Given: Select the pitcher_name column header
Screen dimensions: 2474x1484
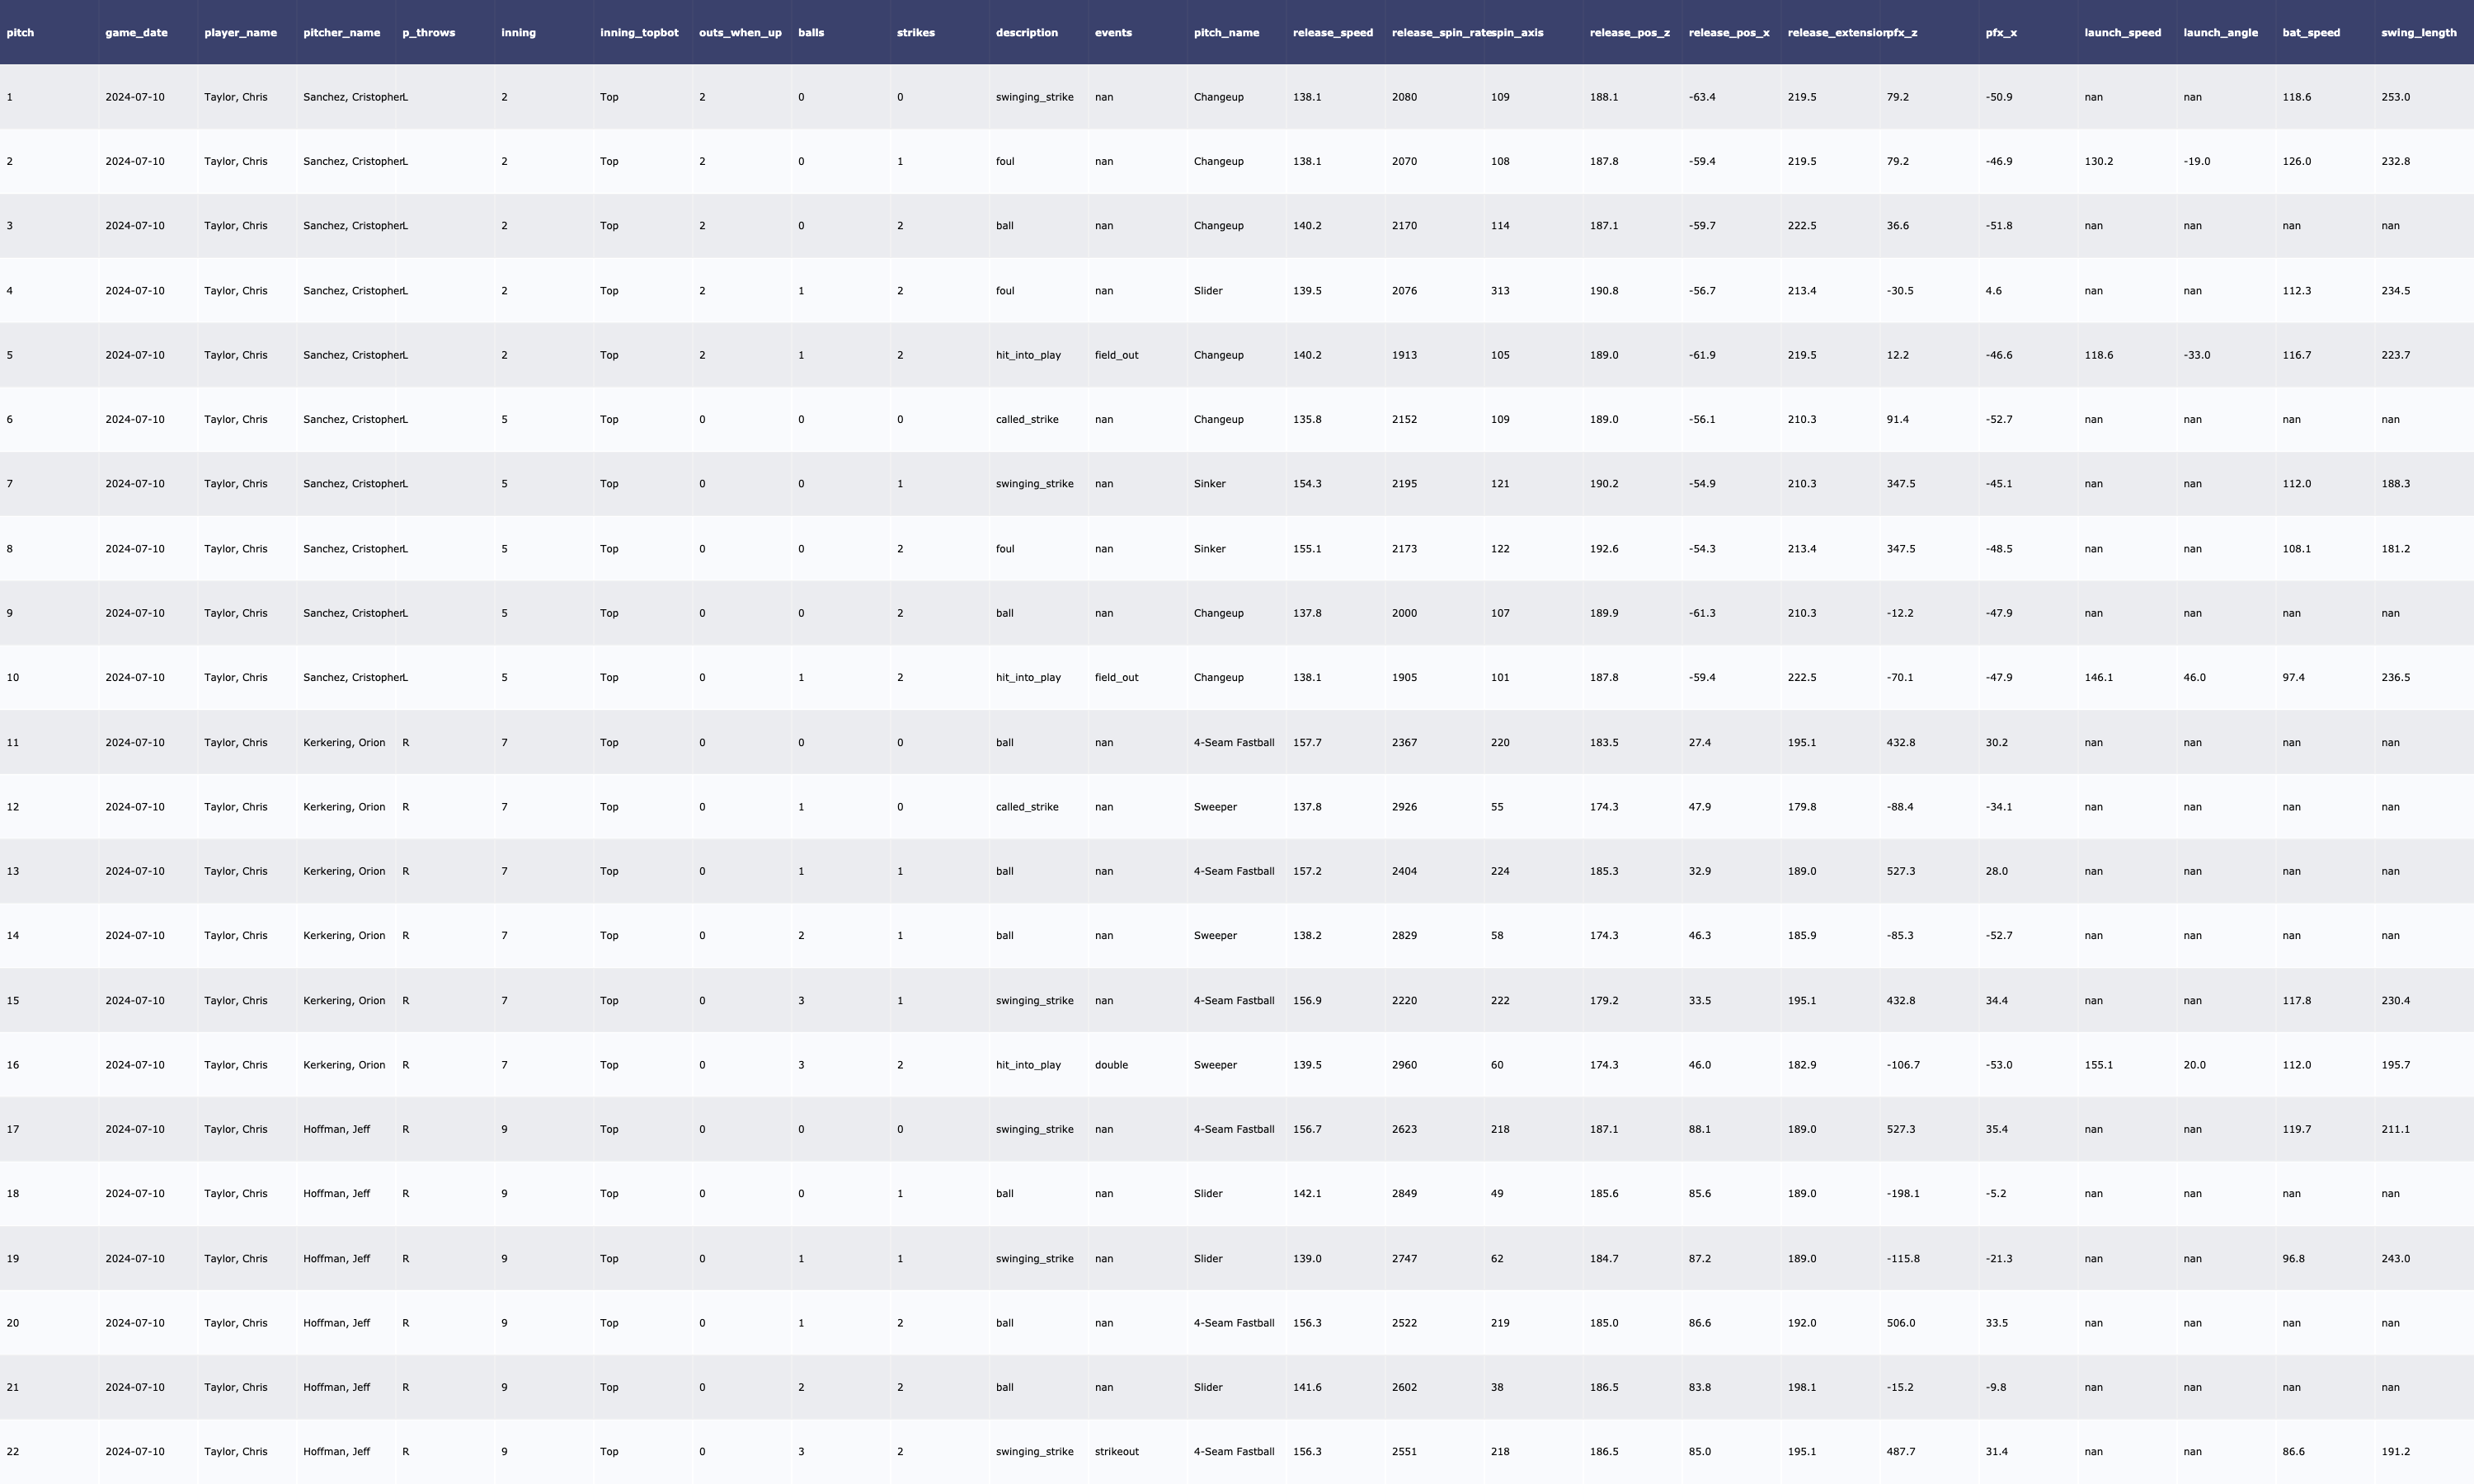Looking at the screenshot, I should click(x=341, y=32).
